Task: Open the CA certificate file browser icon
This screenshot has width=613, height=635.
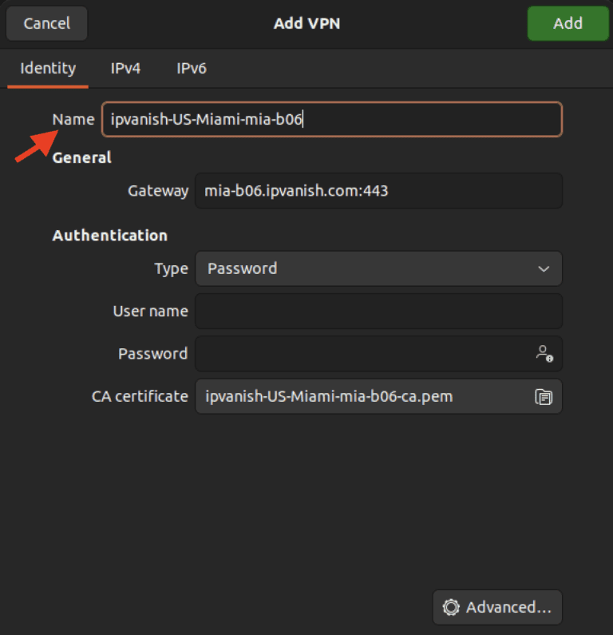Action: 544,396
